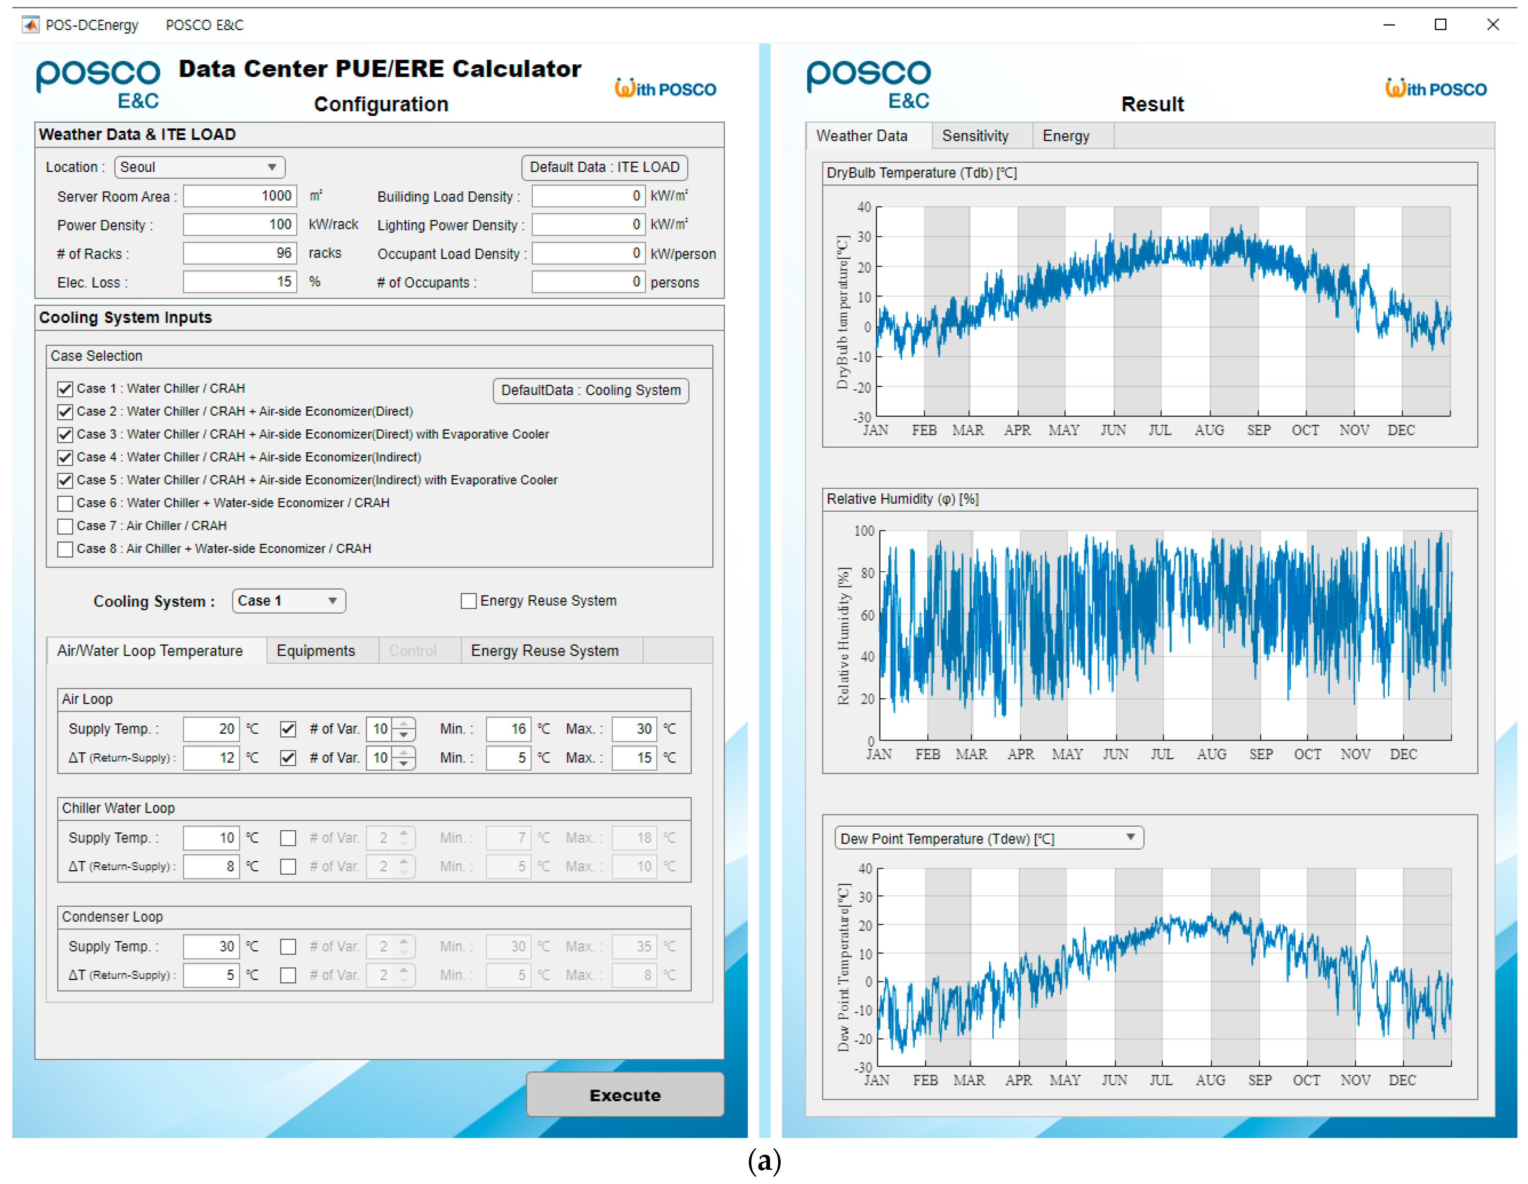The width and height of the screenshot is (1528, 1184).
Task: Maximize the application window
Action: tap(1440, 25)
